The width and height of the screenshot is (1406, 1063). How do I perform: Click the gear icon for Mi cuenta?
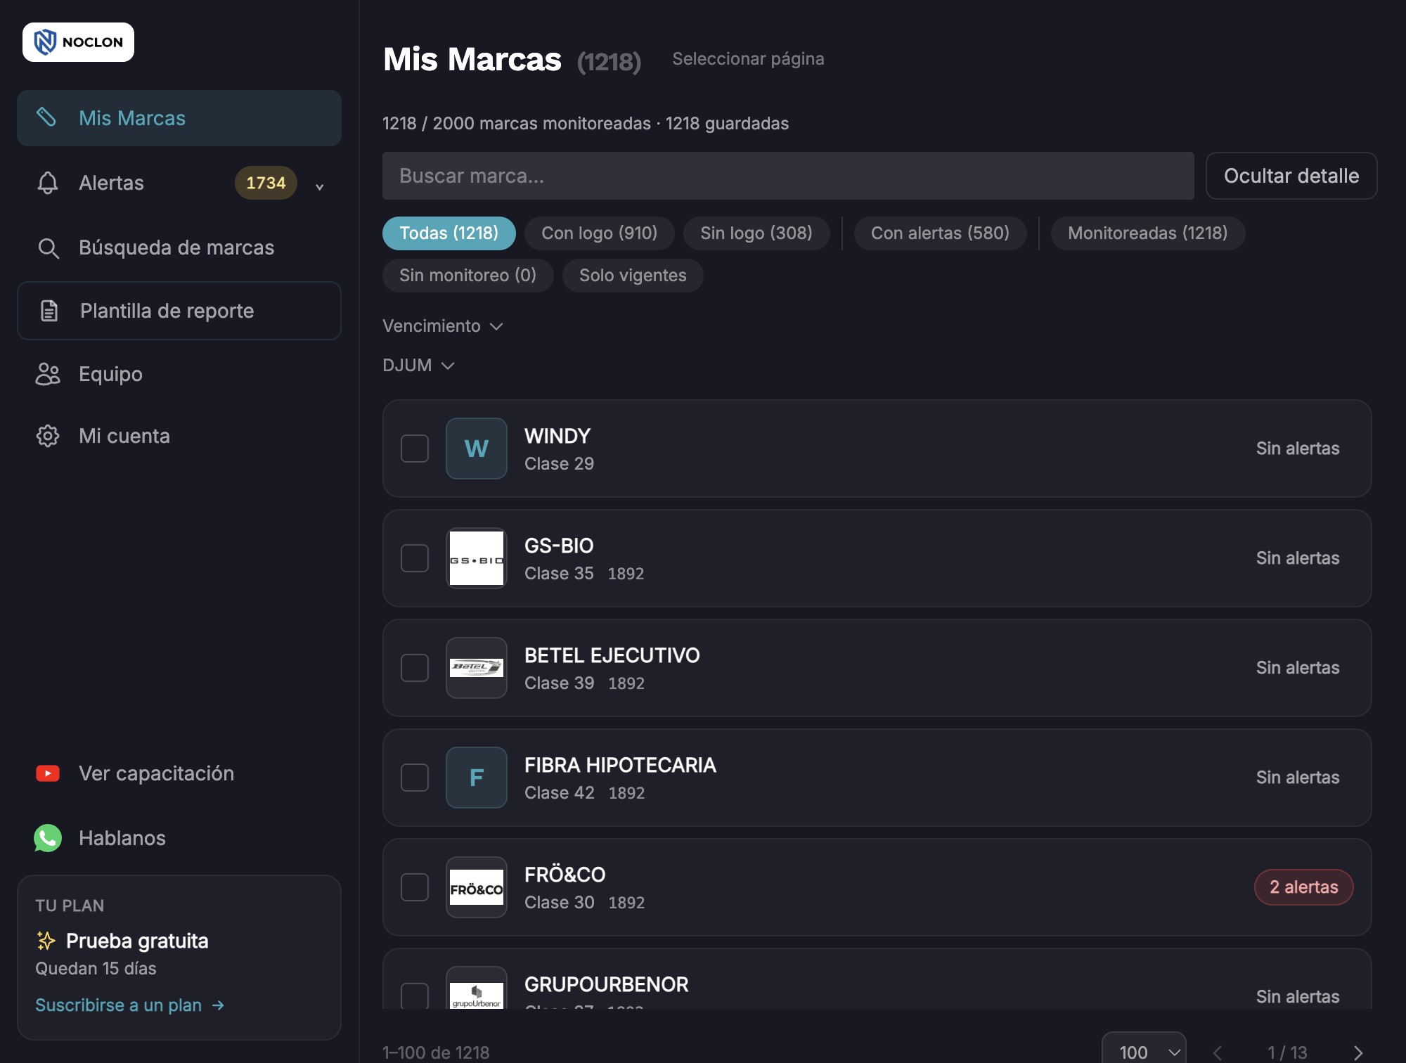[x=47, y=436]
